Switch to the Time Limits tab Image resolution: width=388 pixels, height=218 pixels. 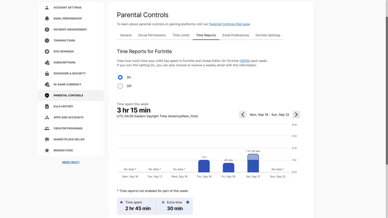181,35
